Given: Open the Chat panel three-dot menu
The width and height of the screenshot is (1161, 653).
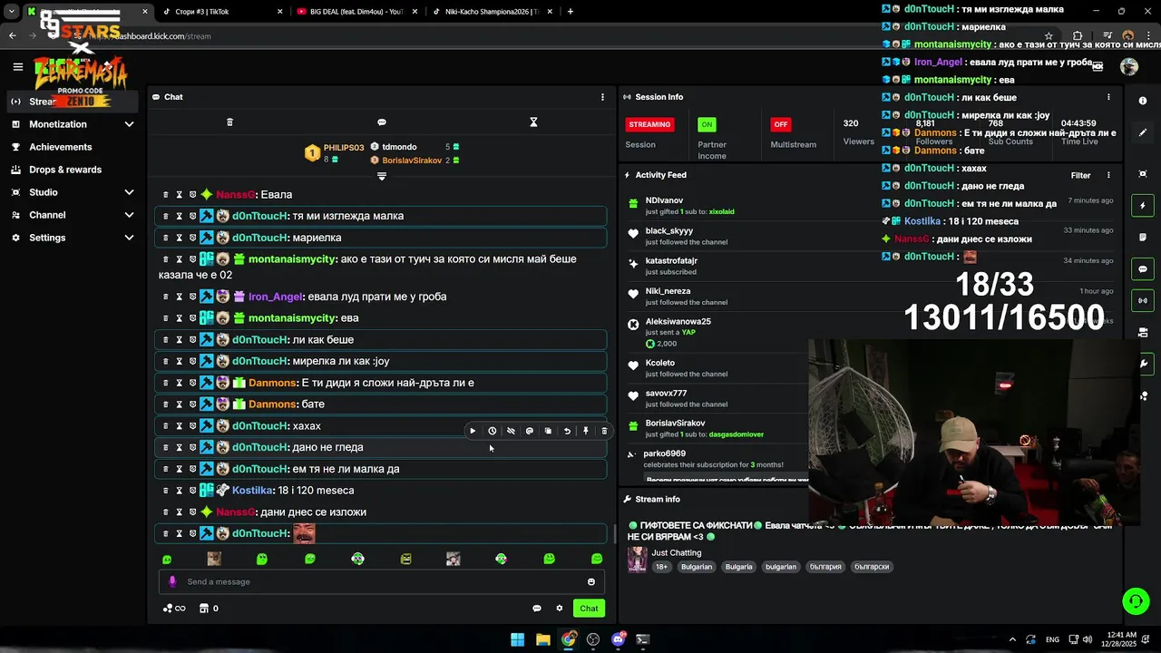Looking at the screenshot, I should tap(602, 97).
